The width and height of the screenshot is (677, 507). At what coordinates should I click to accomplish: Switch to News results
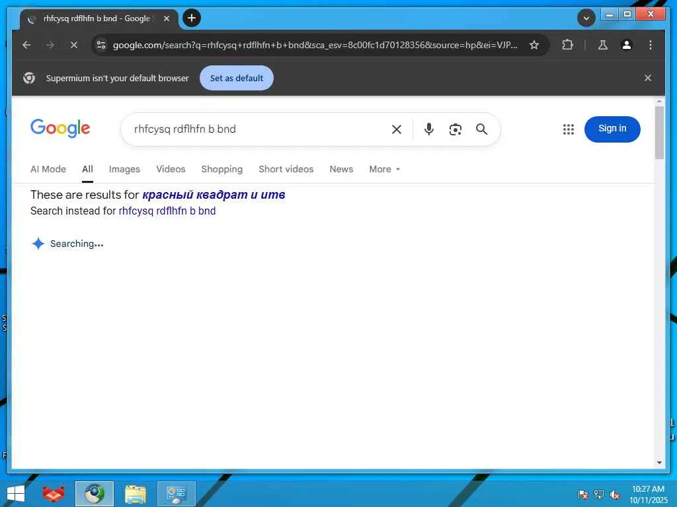tap(341, 169)
